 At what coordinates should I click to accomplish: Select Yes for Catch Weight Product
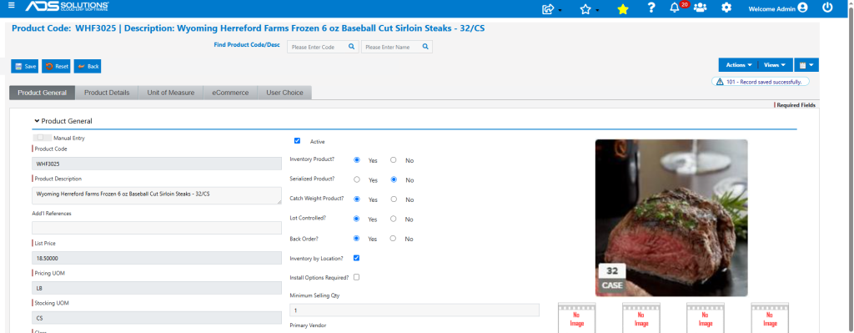[x=357, y=199]
